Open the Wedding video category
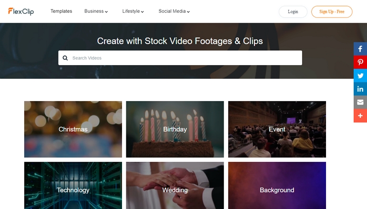 point(175,185)
